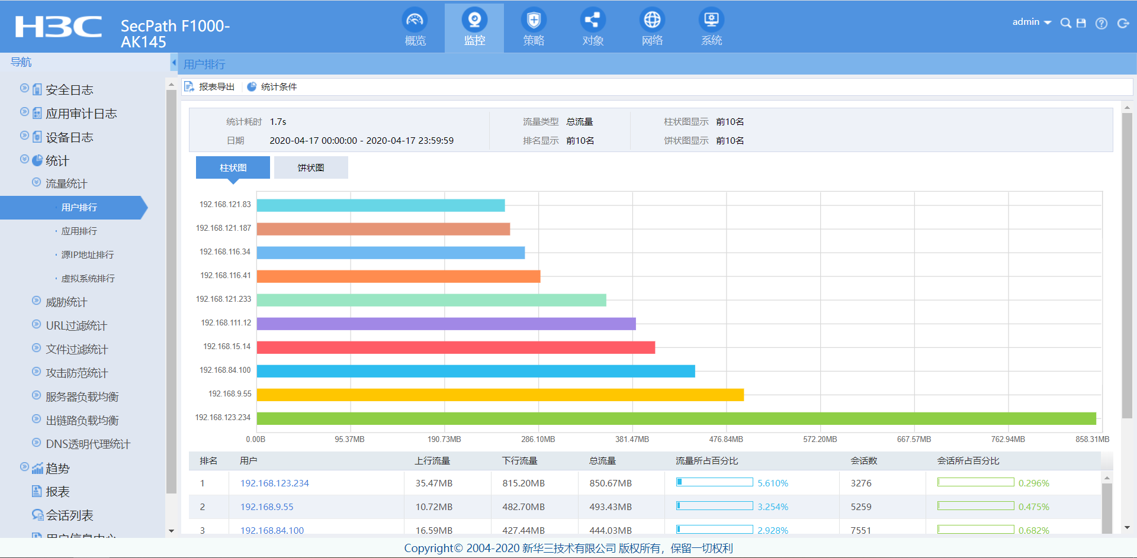Open the help question mark icon
Viewport: 1137px width, 558px height.
(x=1101, y=23)
